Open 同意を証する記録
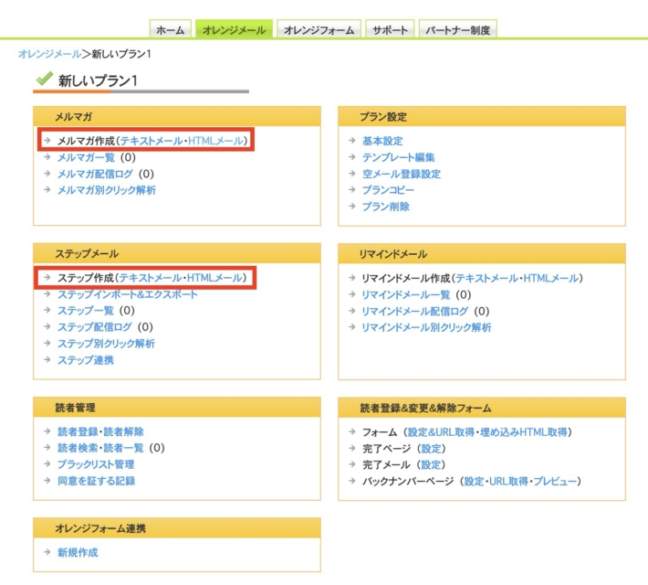Screen dimensions: 648x585 click(97, 481)
